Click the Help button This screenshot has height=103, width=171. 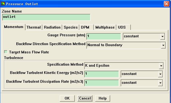pos(102,98)
